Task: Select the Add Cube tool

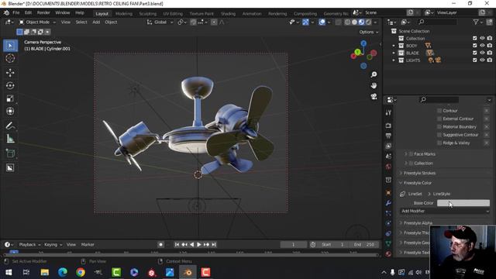Action: (x=10, y=153)
